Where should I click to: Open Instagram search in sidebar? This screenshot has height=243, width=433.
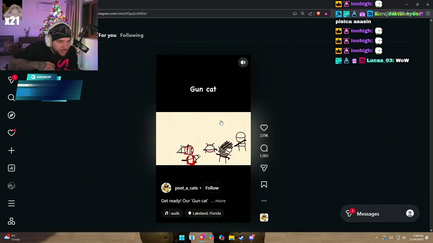(12, 98)
